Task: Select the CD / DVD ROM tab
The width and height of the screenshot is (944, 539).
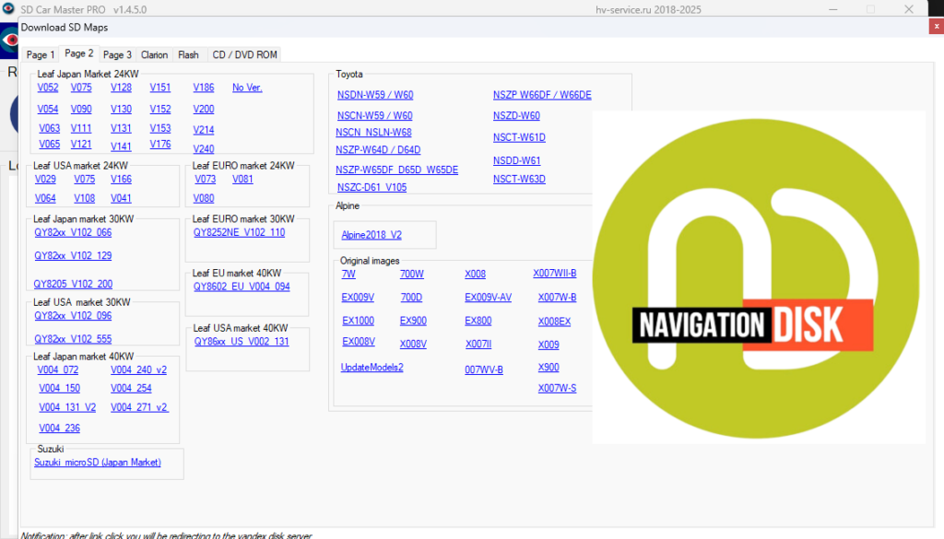Action: click(244, 54)
